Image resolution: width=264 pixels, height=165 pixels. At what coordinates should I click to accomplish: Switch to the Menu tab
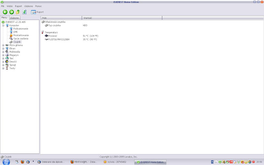click(4, 17)
